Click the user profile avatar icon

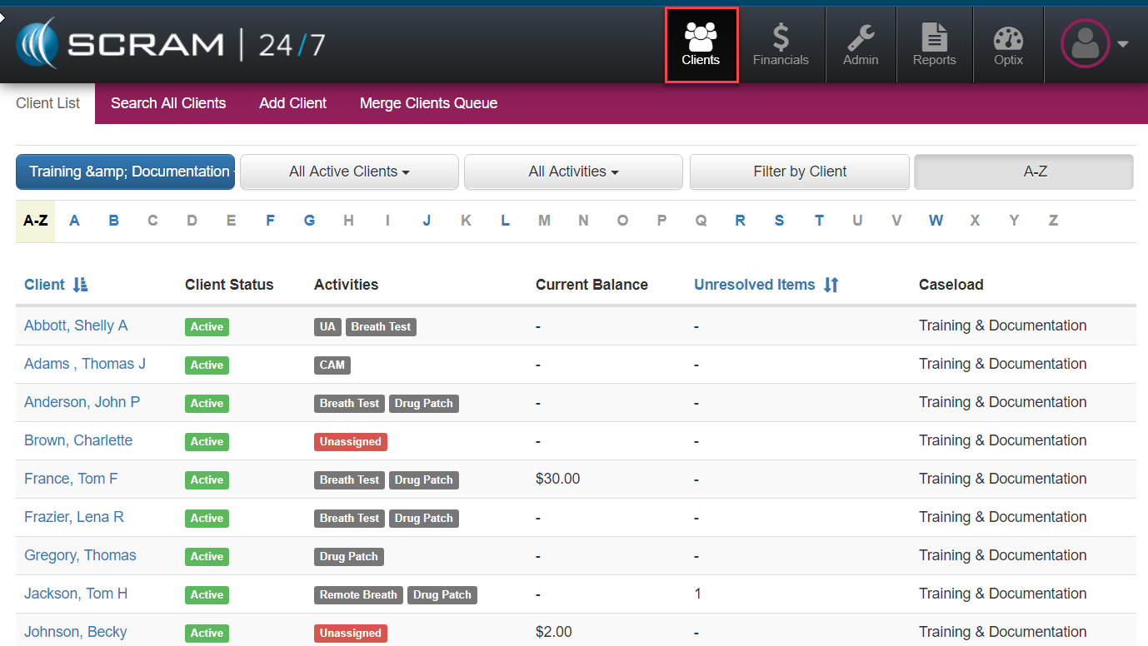(1085, 43)
